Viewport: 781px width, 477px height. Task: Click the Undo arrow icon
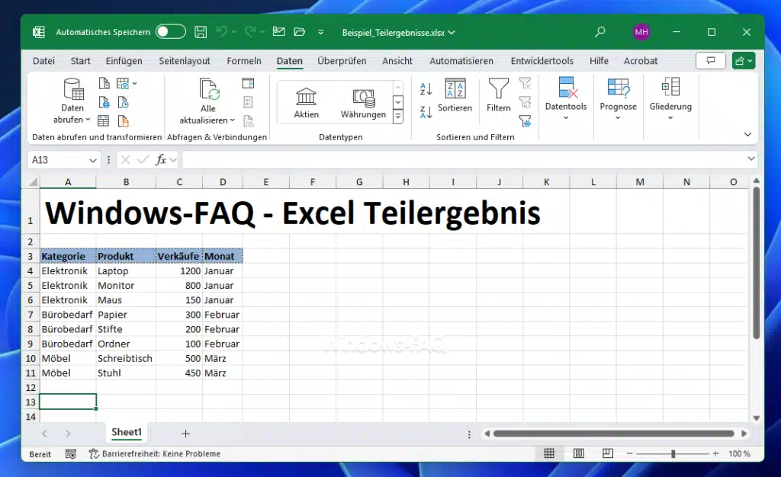coord(222,32)
